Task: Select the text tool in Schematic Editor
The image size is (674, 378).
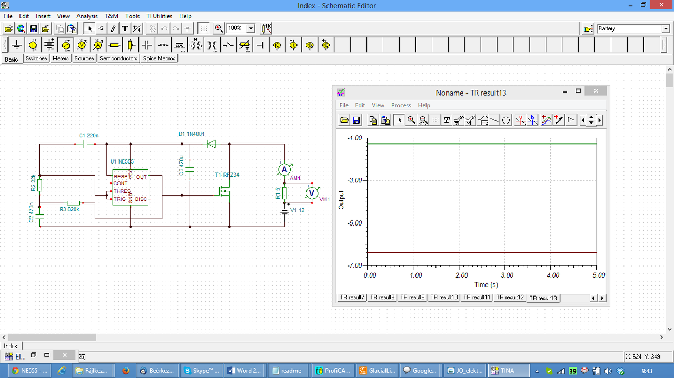Action: [x=125, y=28]
